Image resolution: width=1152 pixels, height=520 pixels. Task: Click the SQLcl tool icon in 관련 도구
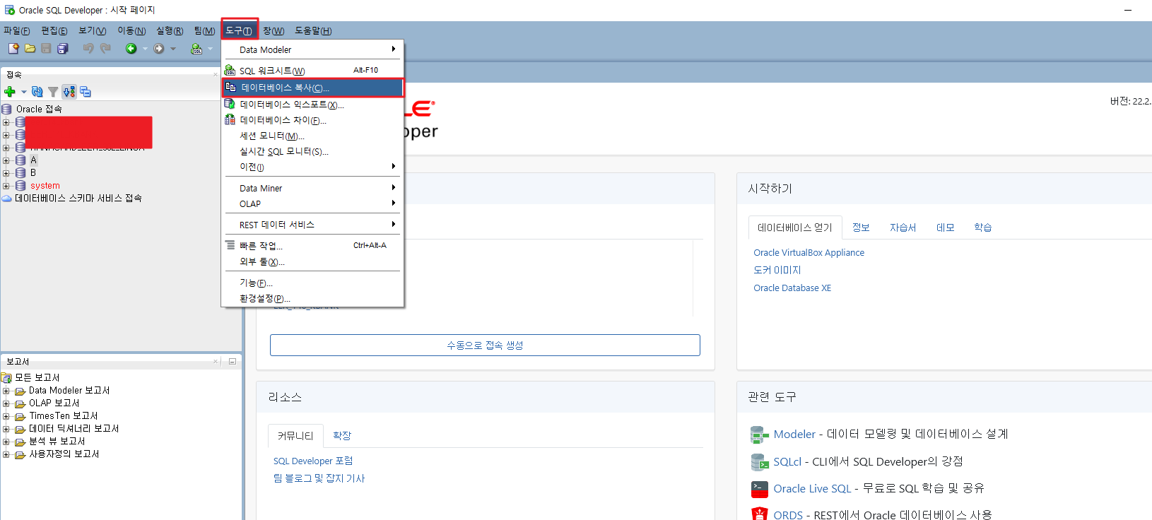point(759,462)
